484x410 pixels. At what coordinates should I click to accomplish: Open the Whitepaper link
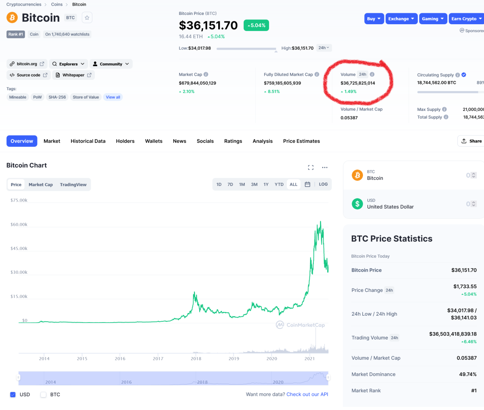click(73, 75)
